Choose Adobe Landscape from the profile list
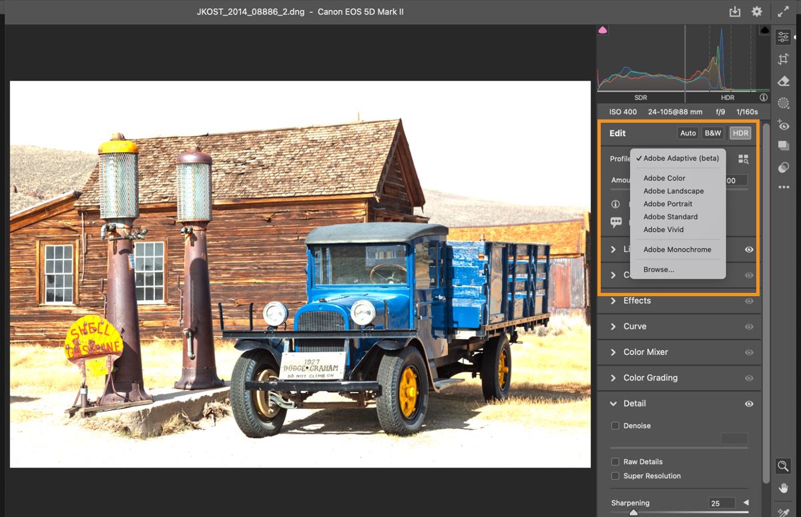Image resolution: width=801 pixels, height=517 pixels. (x=673, y=191)
